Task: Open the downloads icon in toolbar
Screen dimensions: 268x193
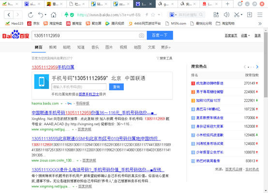Action: click(250, 15)
